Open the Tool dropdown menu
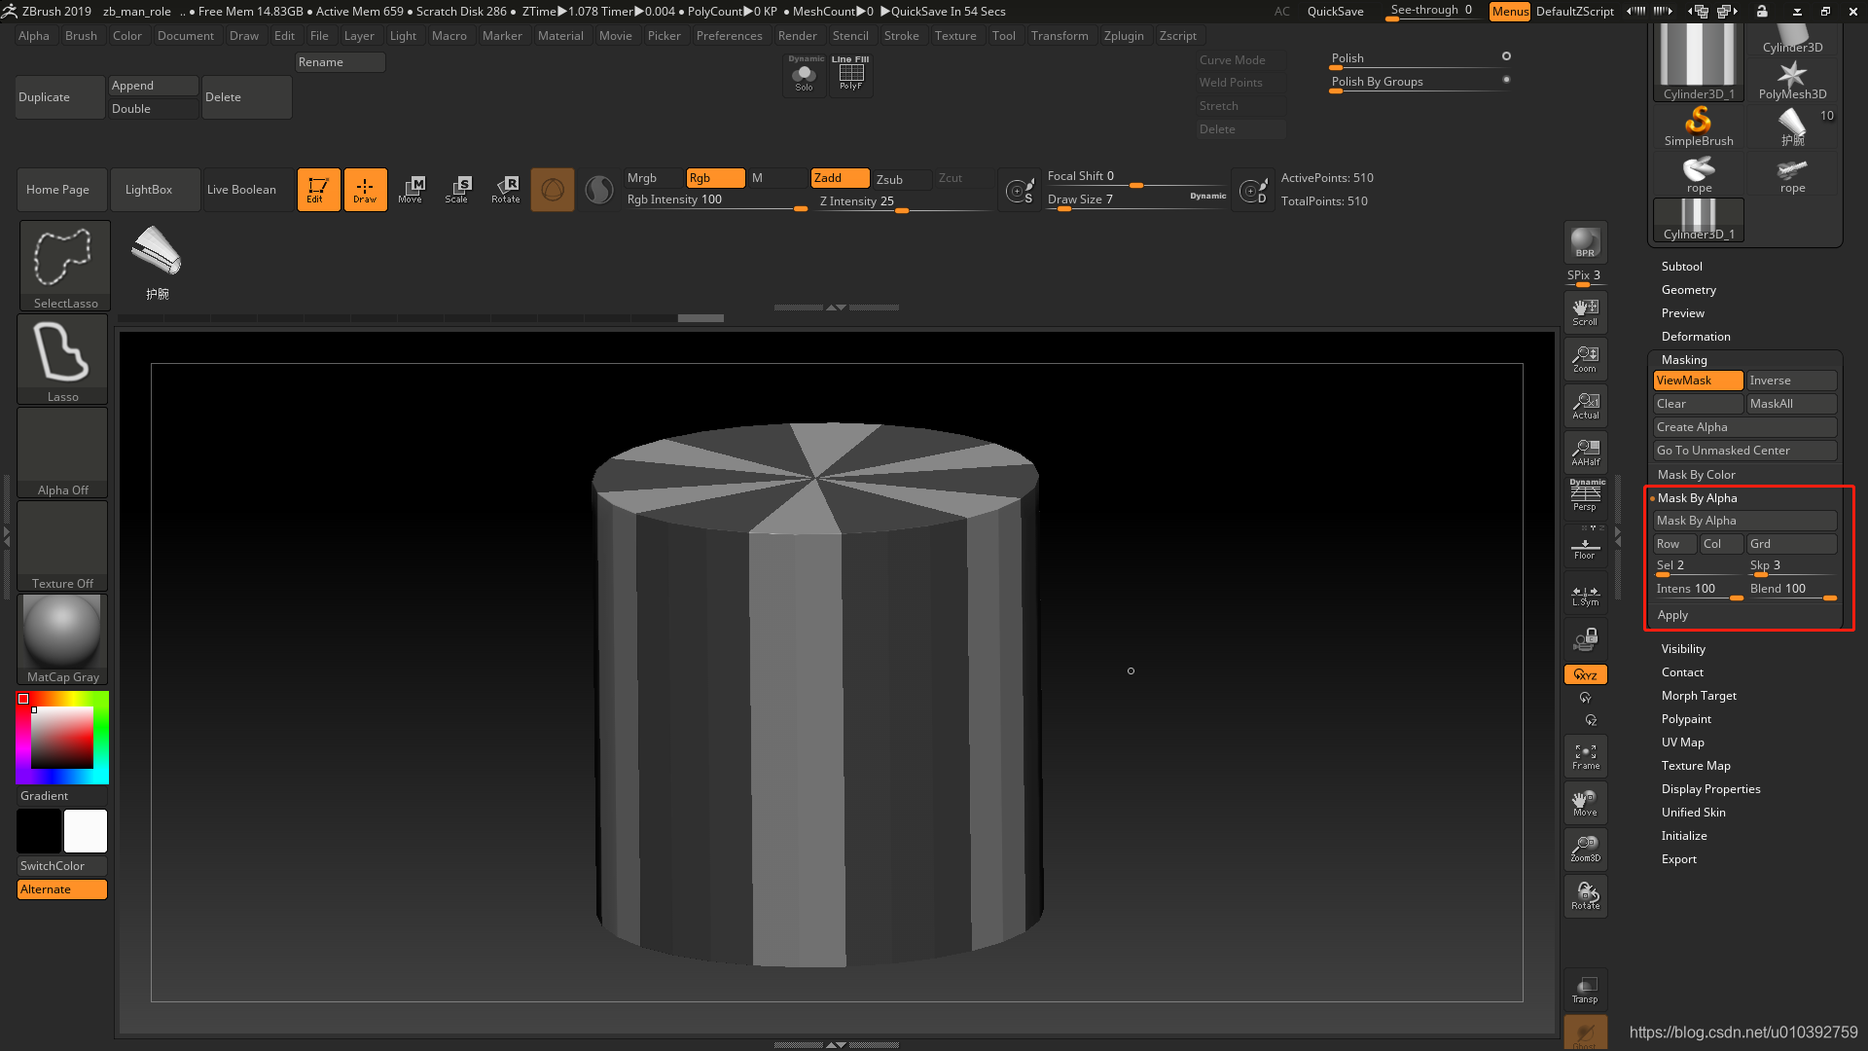Image resolution: width=1868 pixels, height=1051 pixels. [1003, 35]
